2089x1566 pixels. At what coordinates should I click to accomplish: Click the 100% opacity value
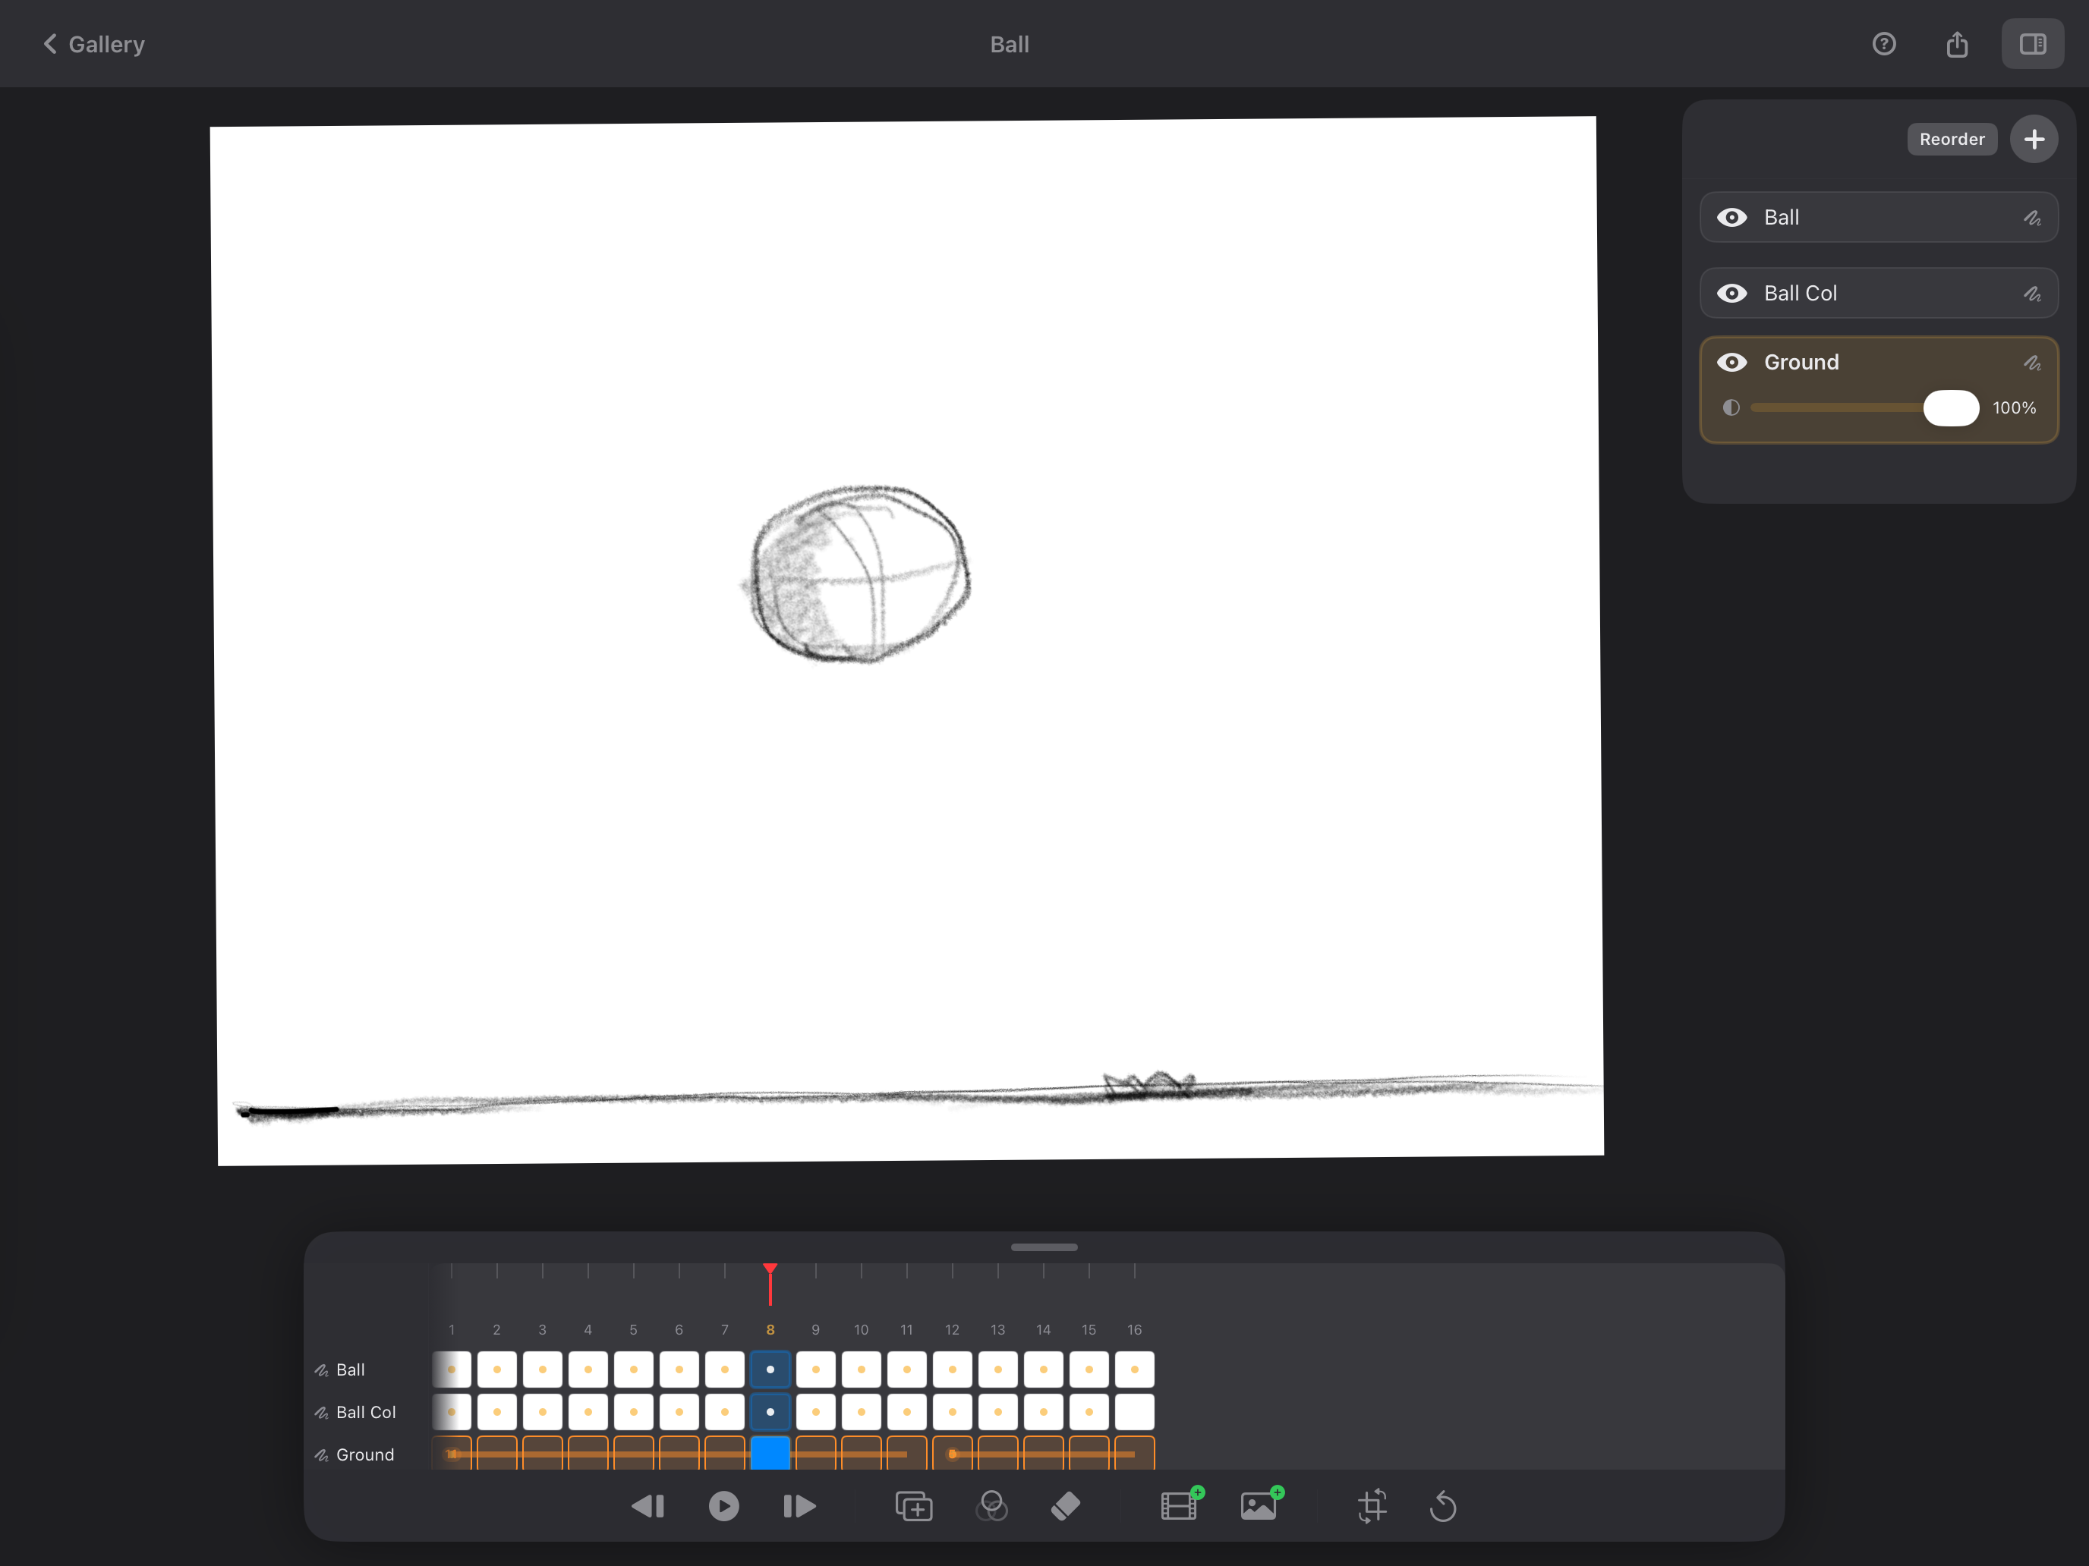coord(2015,407)
